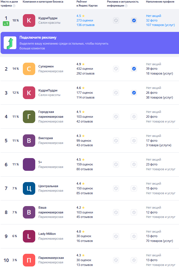The height and width of the screenshot is (271, 179).
Task: Click the 'L' avatar of Lady Million
Action: 29,236
